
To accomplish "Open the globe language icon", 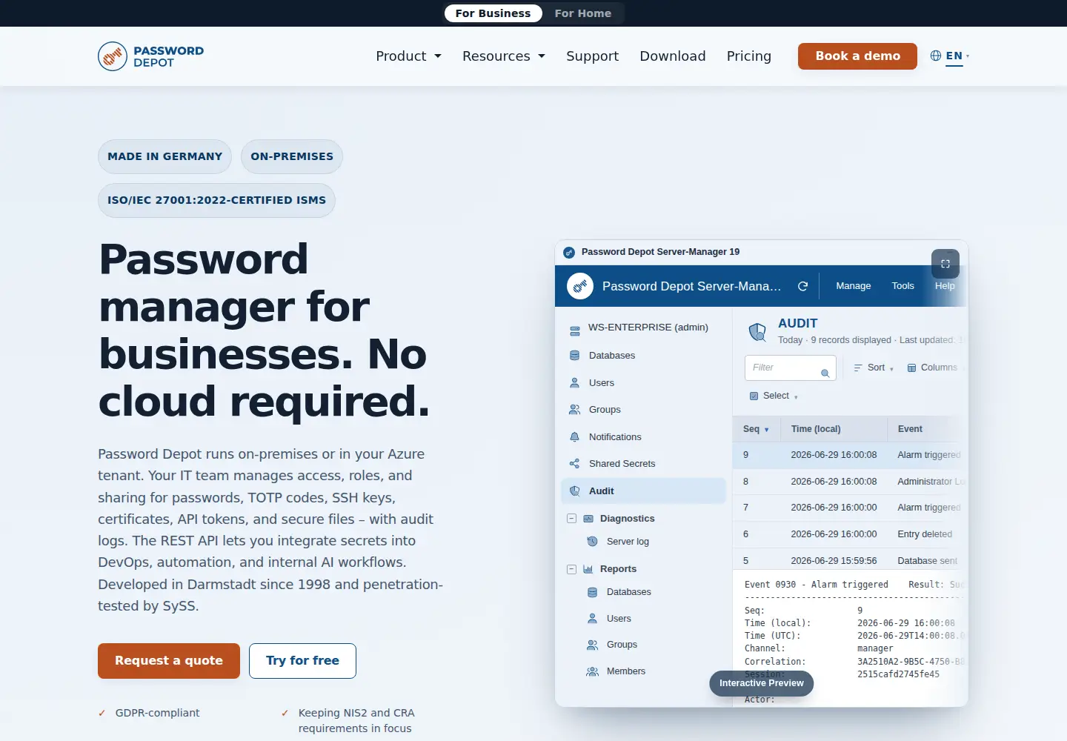I will (x=936, y=56).
